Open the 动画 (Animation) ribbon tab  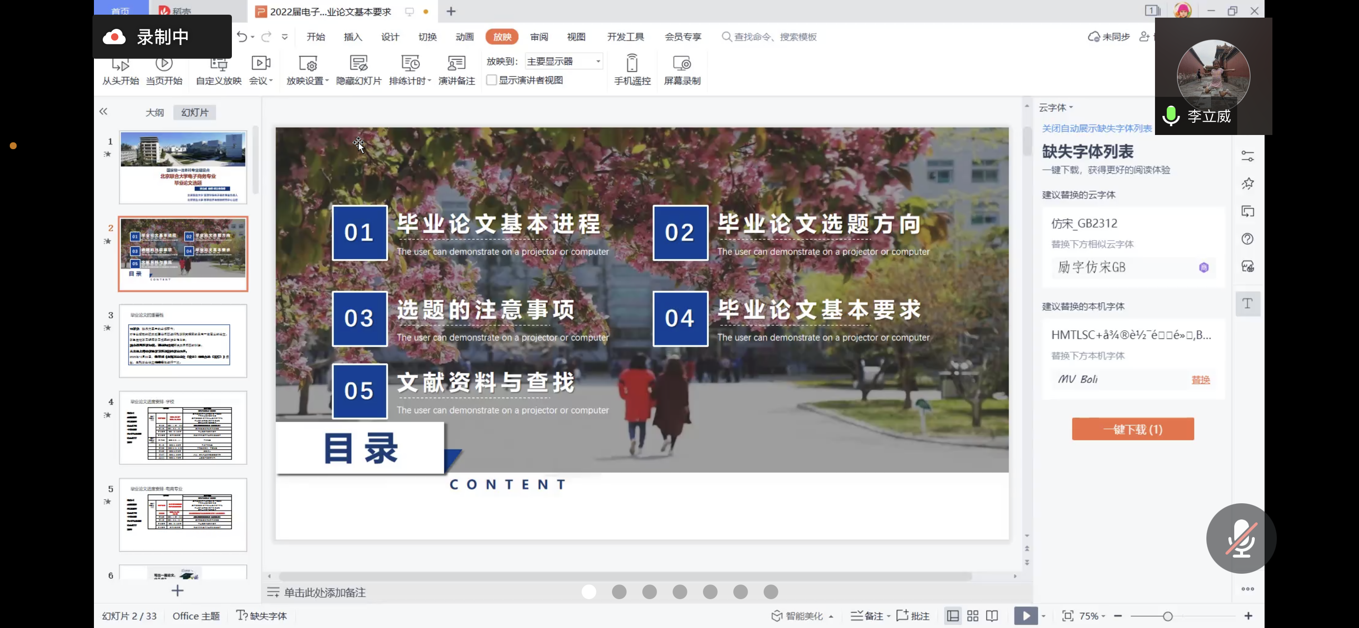tap(464, 37)
